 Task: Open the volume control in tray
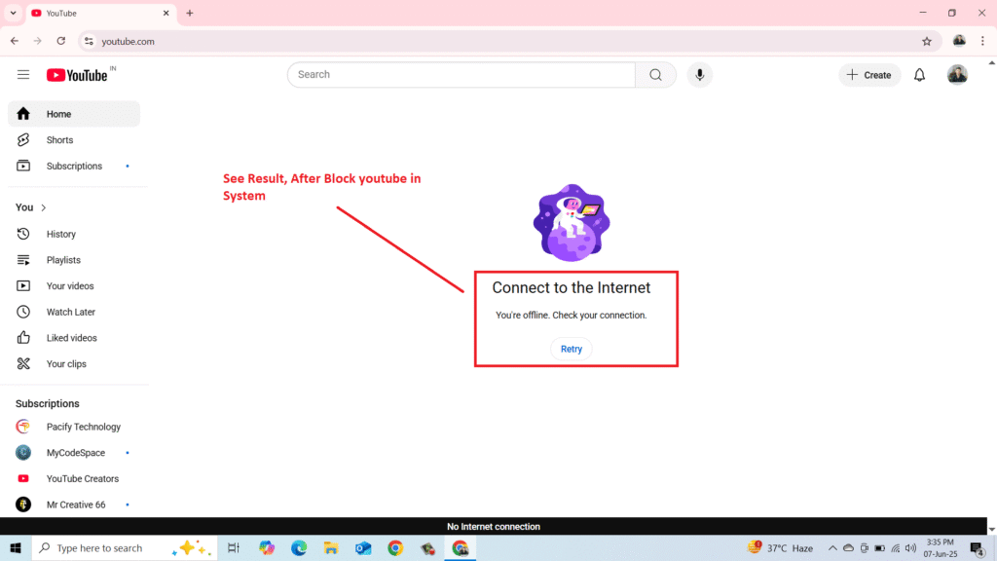[911, 547]
